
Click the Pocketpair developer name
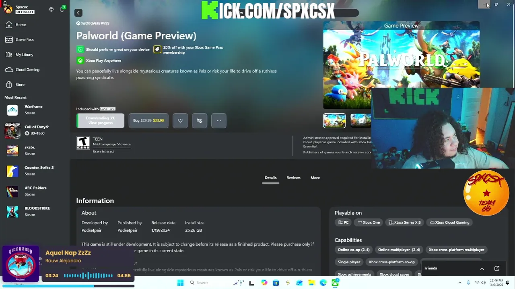click(91, 230)
